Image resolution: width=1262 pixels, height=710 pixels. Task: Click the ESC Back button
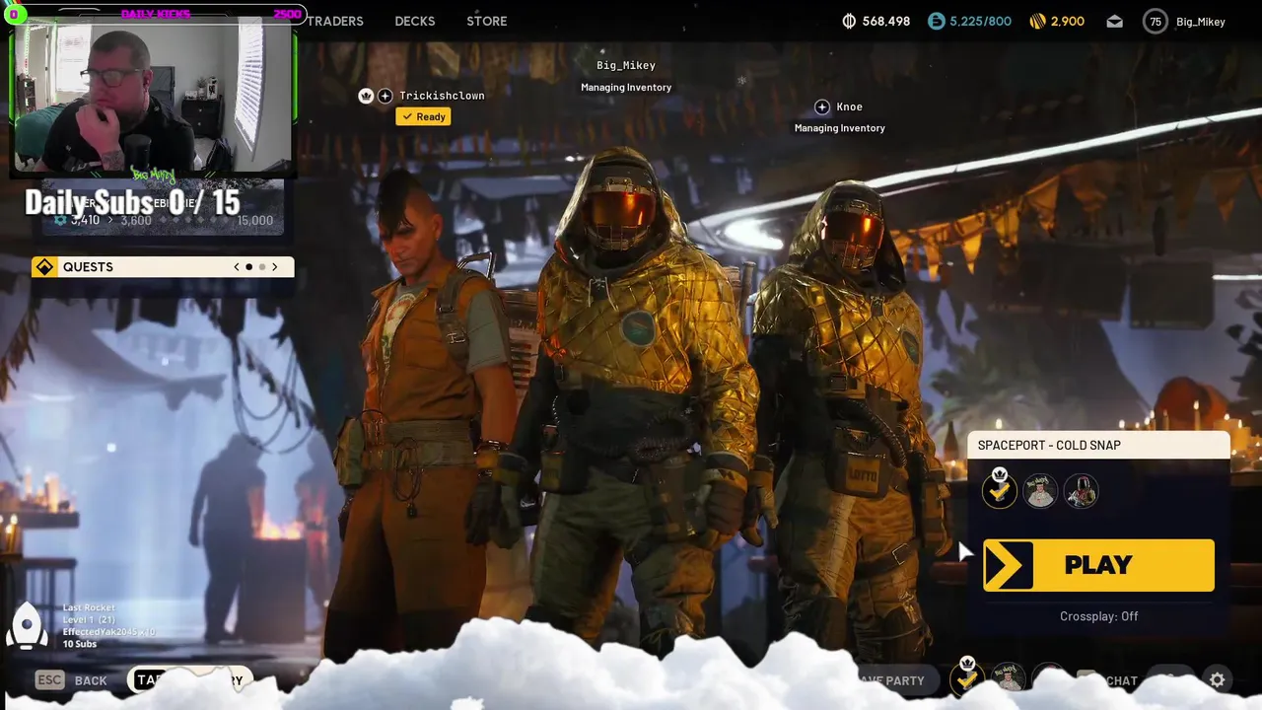(71, 680)
